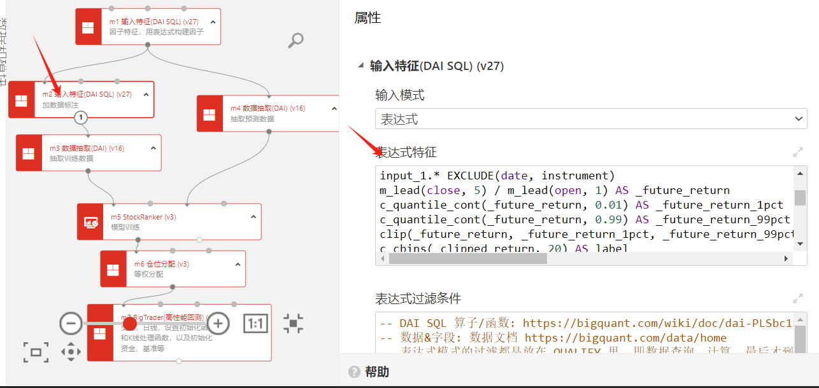Zoom out with the minus button
The width and height of the screenshot is (819, 388).
tap(71, 323)
